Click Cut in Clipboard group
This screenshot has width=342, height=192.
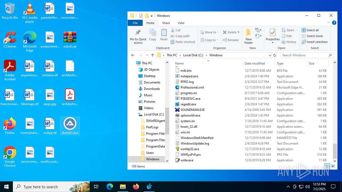[176, 30]
